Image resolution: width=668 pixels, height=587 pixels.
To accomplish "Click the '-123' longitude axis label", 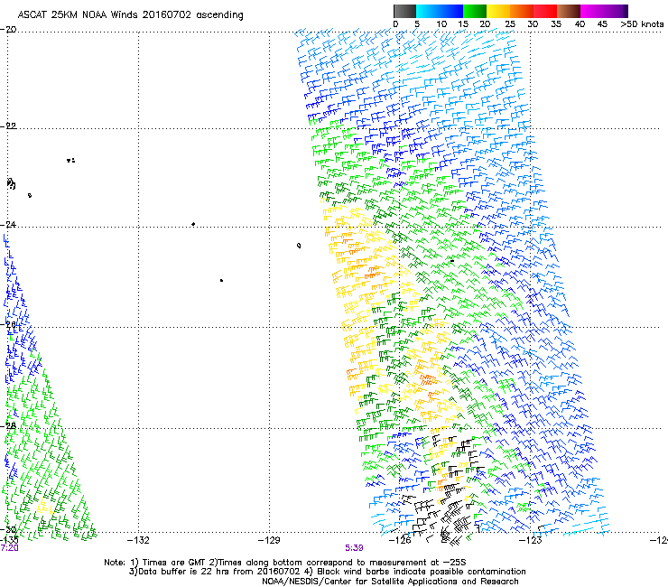I will click(x=531, y=541).
